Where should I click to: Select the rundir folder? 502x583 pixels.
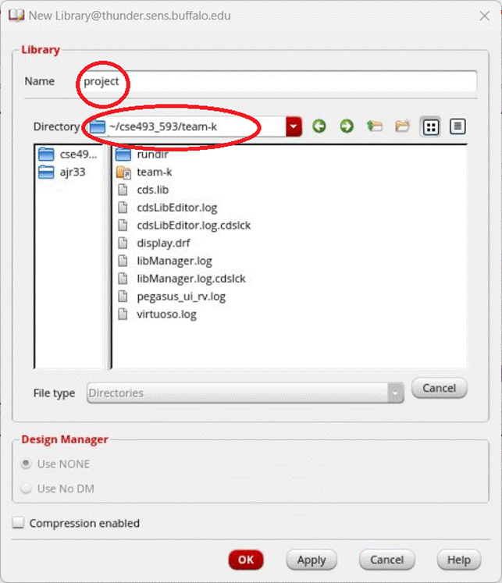[142, 155]
